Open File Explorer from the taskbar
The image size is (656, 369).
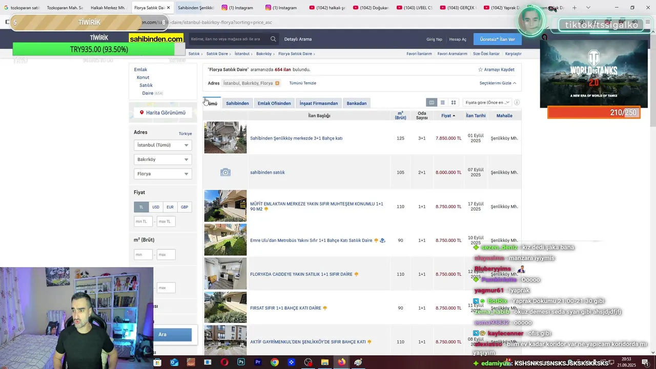coord(324,362)
